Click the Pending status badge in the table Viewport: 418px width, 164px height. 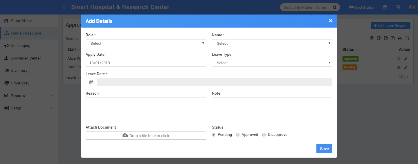click(349, 67)
